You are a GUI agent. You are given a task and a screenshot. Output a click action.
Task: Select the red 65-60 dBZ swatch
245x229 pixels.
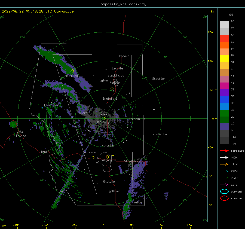[224, 38]
